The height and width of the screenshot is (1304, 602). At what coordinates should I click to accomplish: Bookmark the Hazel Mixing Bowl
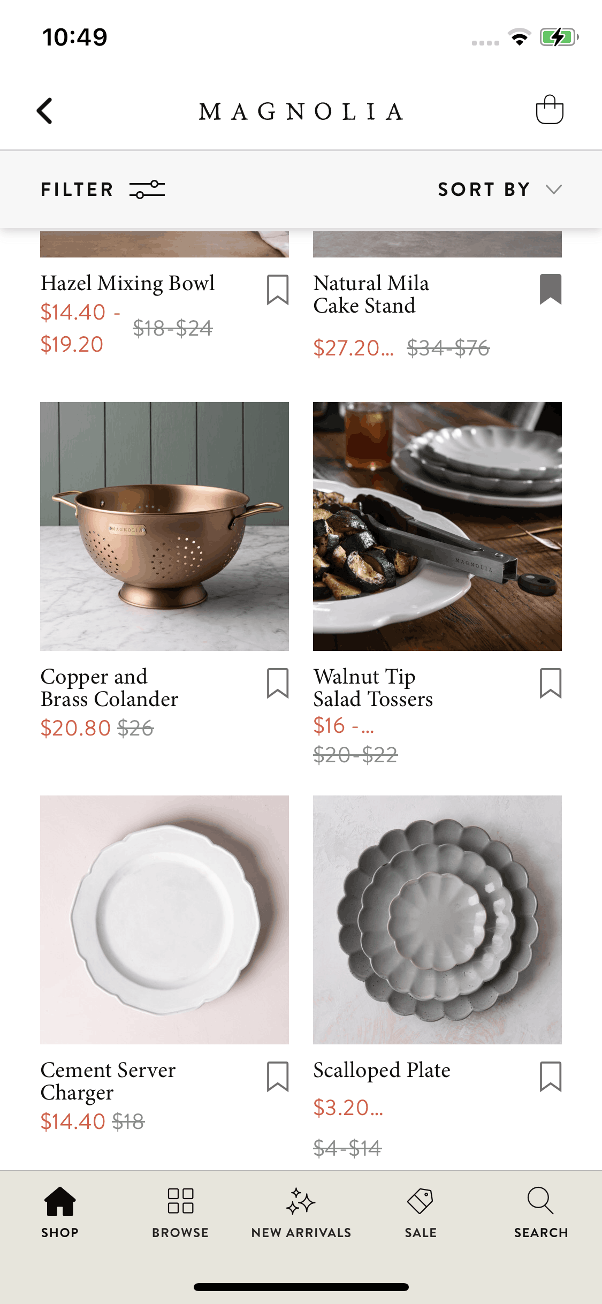pyautogui.click(x=278, y=290)
